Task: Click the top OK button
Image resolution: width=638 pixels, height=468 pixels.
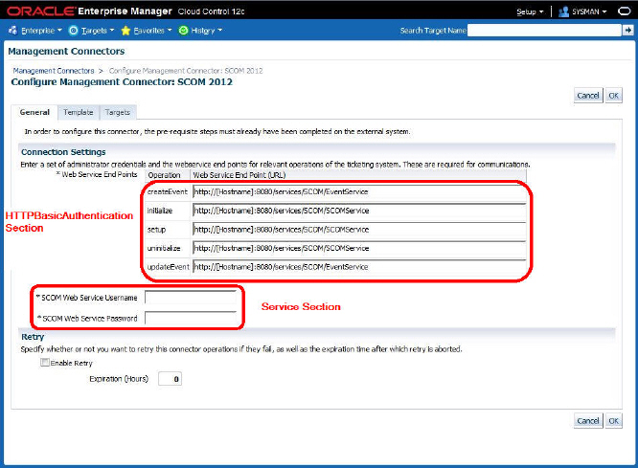Action: coord(614,96)
